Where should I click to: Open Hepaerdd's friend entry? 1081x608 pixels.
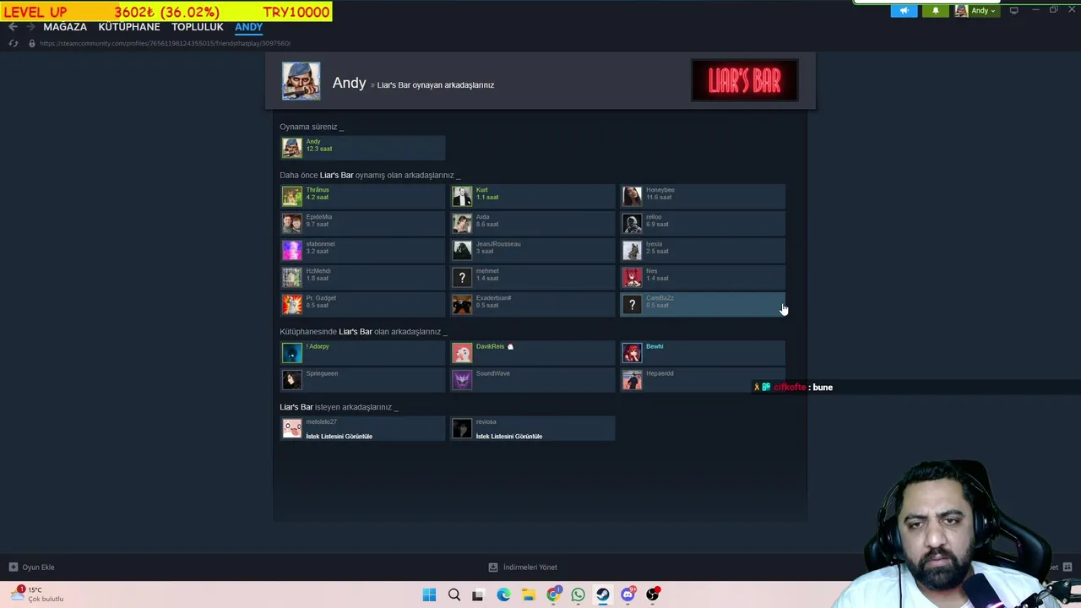703,379
